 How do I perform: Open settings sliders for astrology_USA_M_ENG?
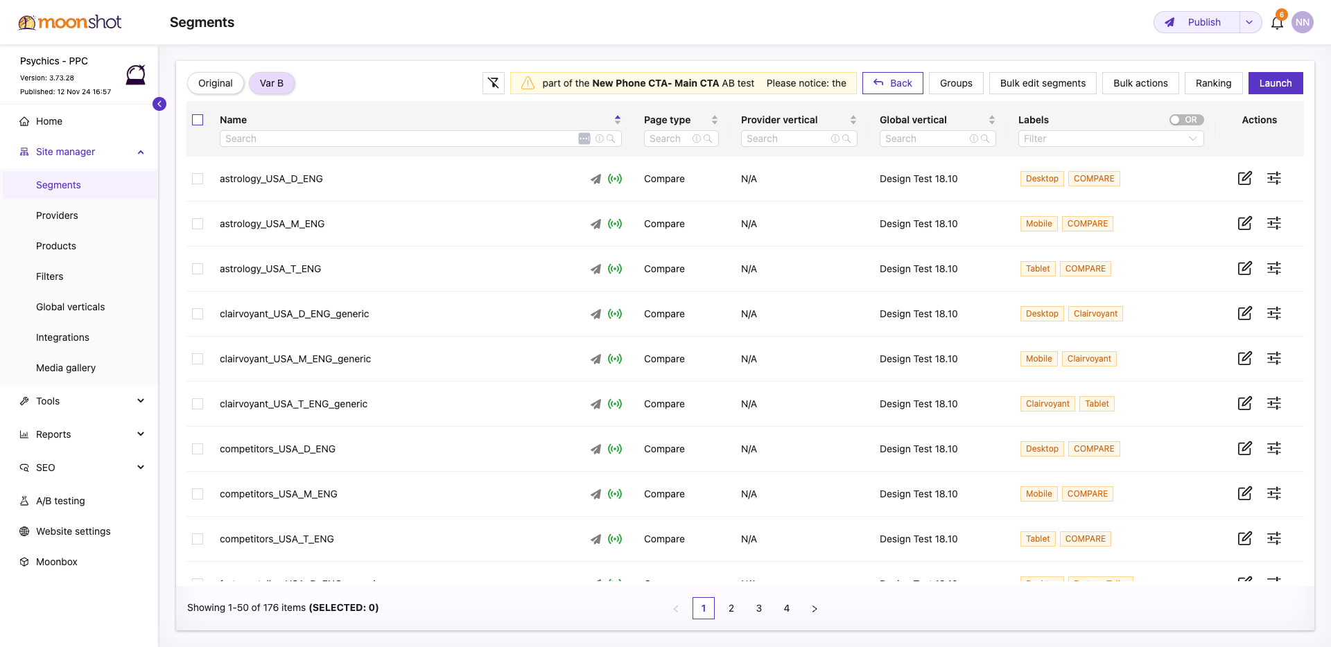(x=1274, y=223)
